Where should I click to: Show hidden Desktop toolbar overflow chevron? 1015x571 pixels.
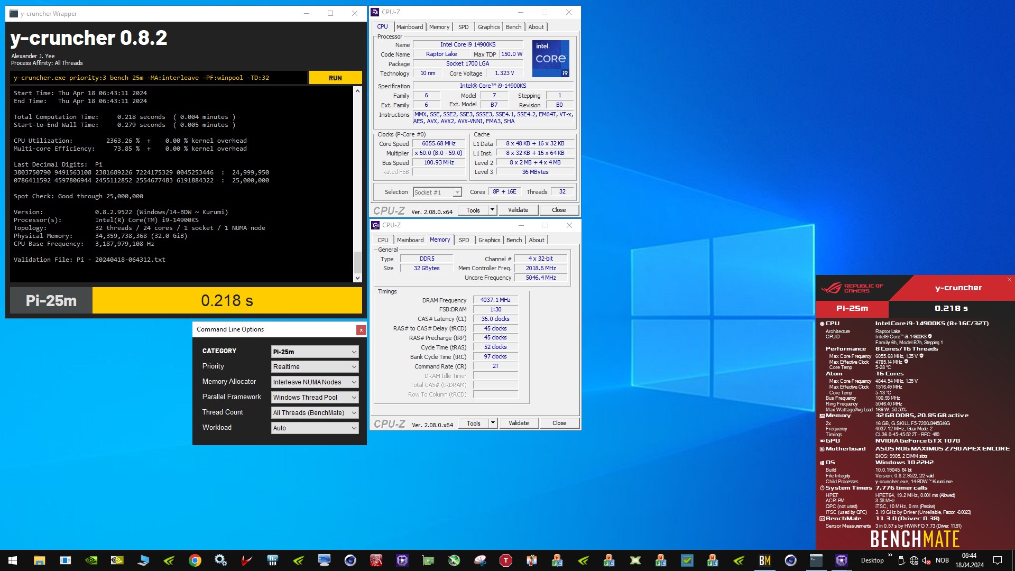point(890,555)
